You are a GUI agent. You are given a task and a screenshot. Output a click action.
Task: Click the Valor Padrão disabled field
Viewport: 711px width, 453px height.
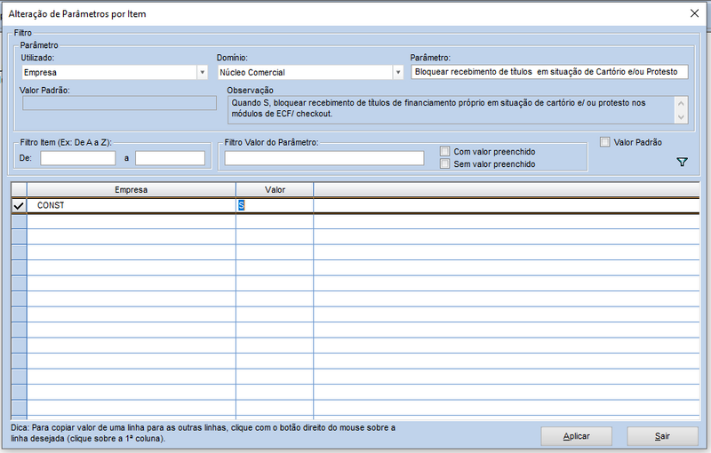click(119, 103)
